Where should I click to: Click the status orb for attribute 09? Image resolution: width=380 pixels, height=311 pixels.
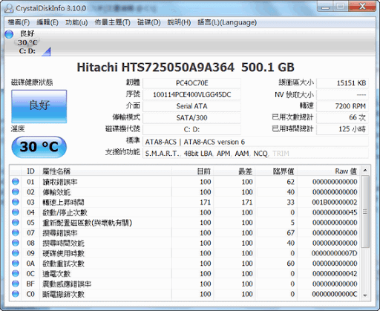tap(16, 253)
